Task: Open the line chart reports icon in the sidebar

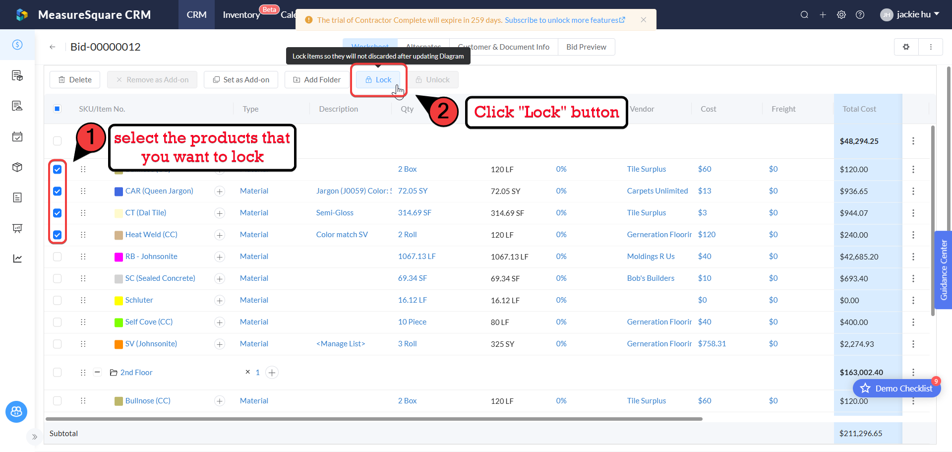Action: pyautogui.click(x=17, y=258)
